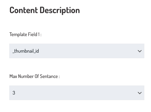Open the Max Number Of Sentance dropdown
The width and height of the screenshot is (151, 112).
(x=77, y=93)
